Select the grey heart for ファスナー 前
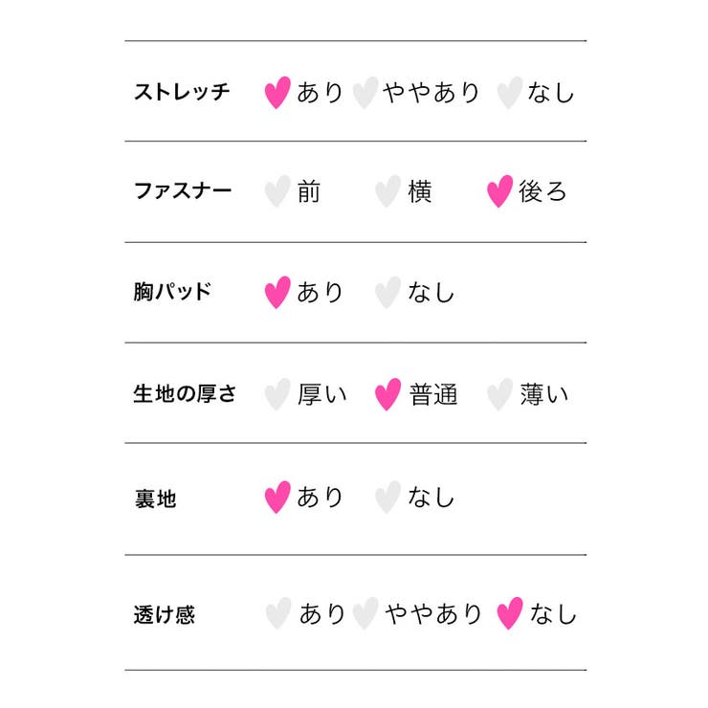 pos(277,191)
